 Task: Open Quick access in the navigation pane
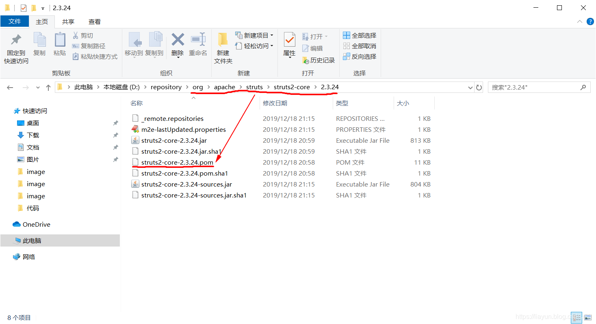point(31,111)
